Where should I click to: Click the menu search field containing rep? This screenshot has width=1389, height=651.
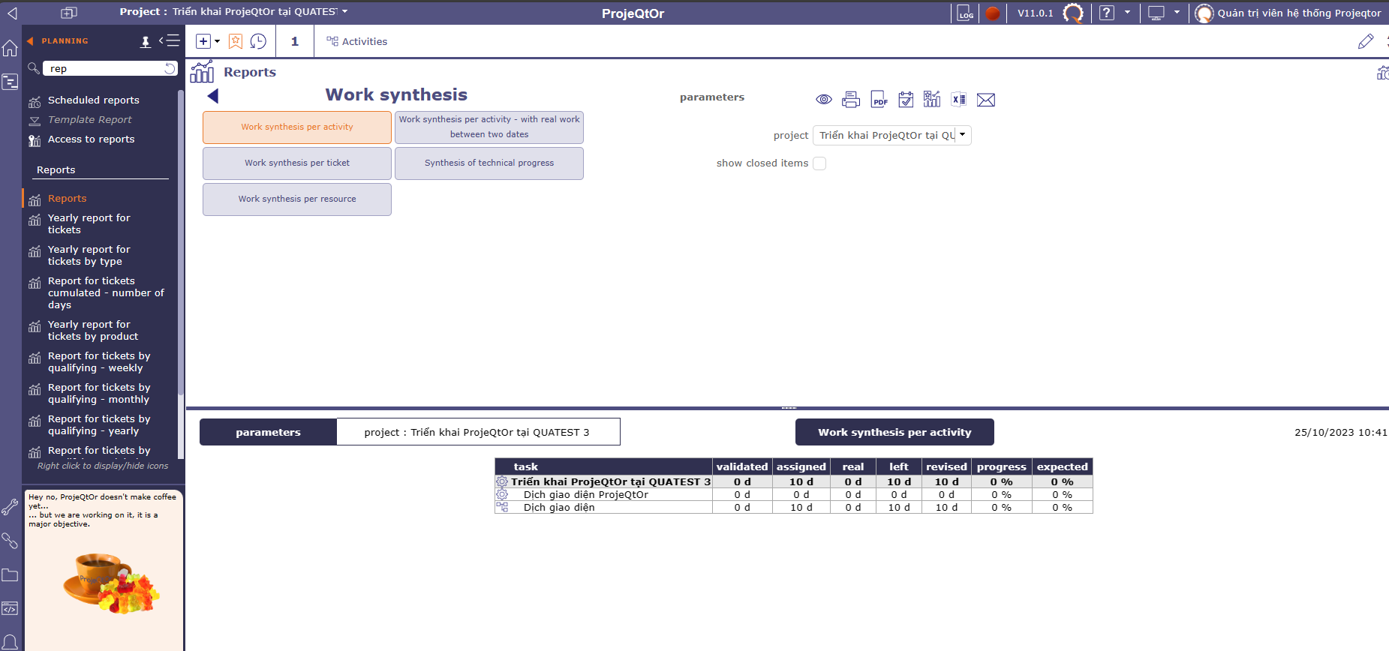105,68
